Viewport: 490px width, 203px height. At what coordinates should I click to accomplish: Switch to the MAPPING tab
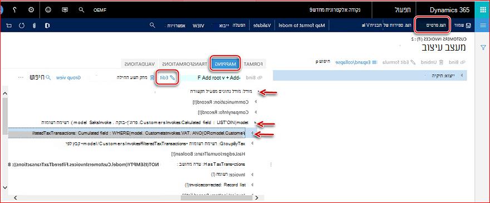point(226,63)
